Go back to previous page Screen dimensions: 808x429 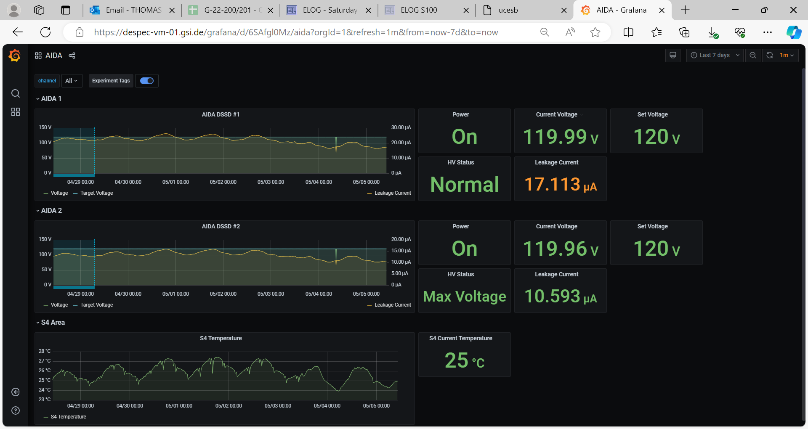(x=18, y=32)
